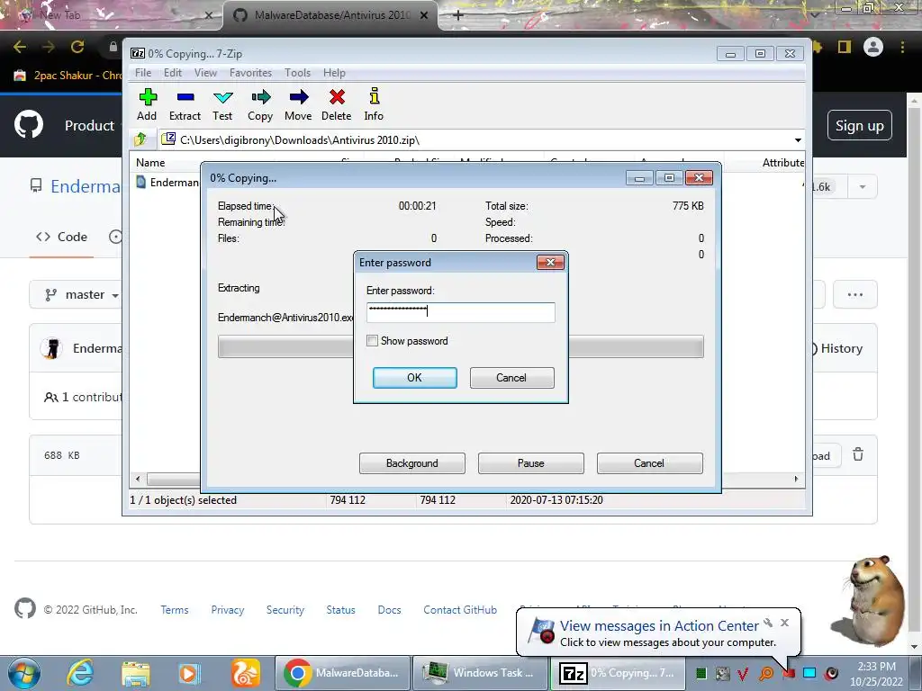Open the Docs link in the GitHub footer

pos(389,610)
